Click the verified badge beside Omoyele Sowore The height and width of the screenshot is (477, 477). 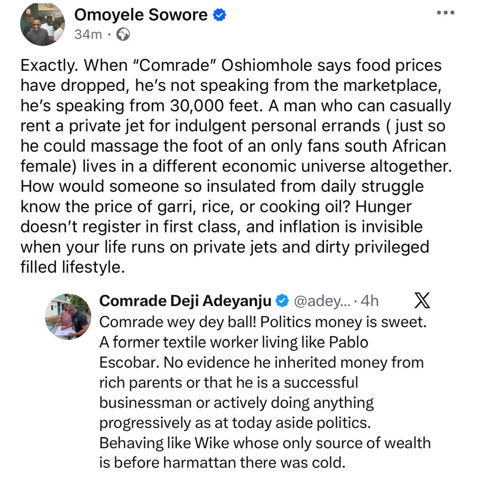point(220,15)
